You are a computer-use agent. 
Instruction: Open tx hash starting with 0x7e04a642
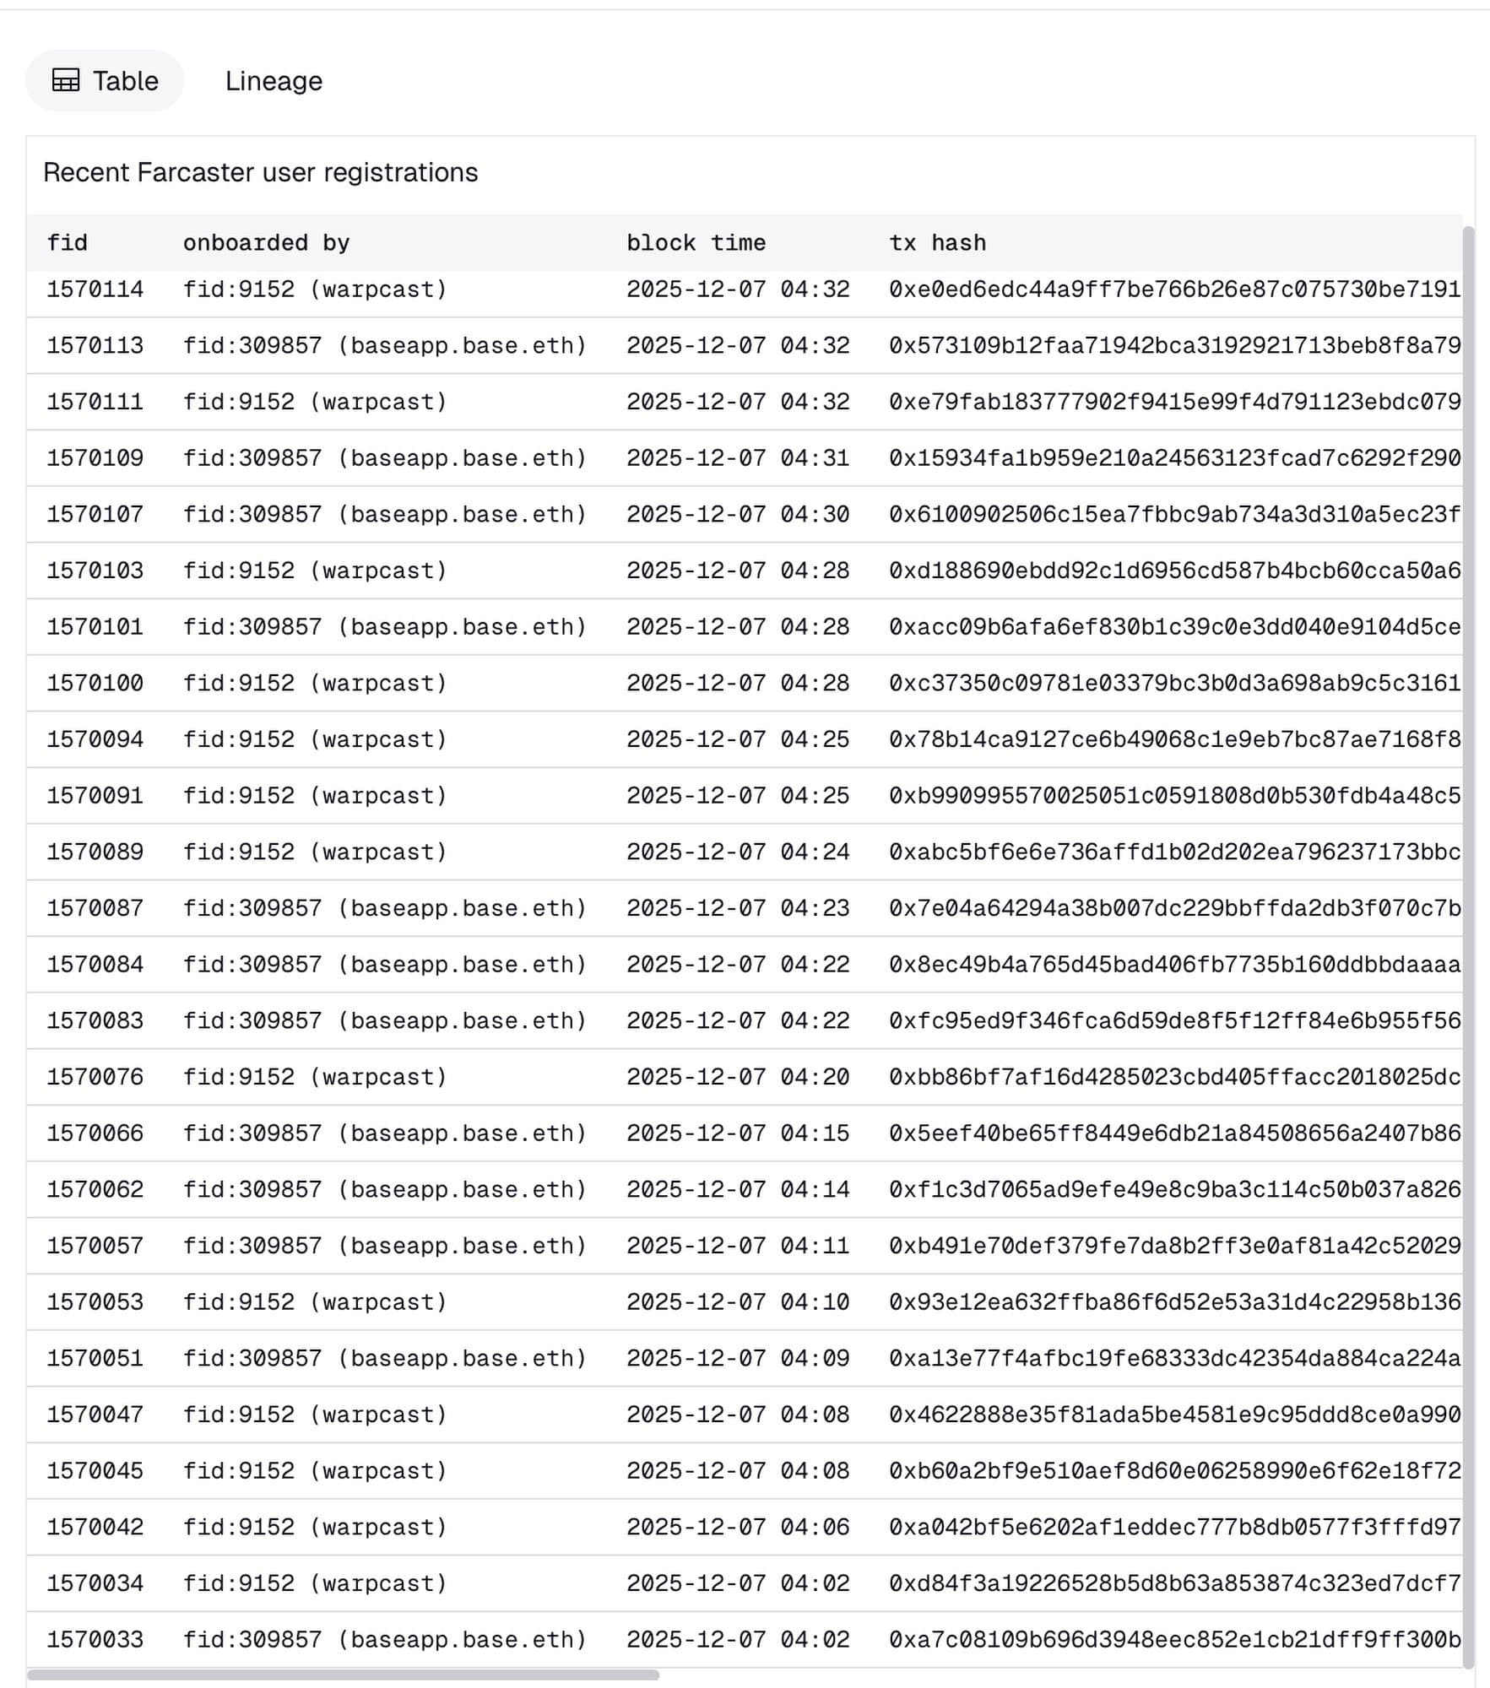tap(1173, 908)
